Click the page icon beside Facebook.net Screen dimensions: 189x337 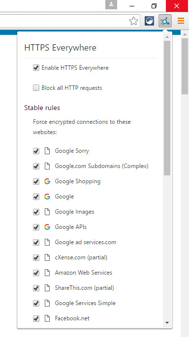47,318
